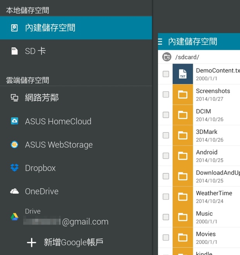Click the Music folder icon
Screen dimensions: 240x255
(183, 217)
